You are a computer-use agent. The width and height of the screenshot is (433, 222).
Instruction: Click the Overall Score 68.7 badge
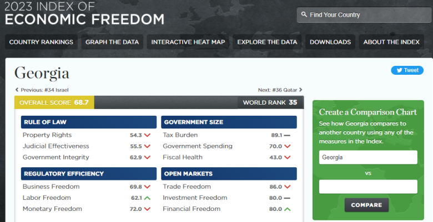click(54, 102)
